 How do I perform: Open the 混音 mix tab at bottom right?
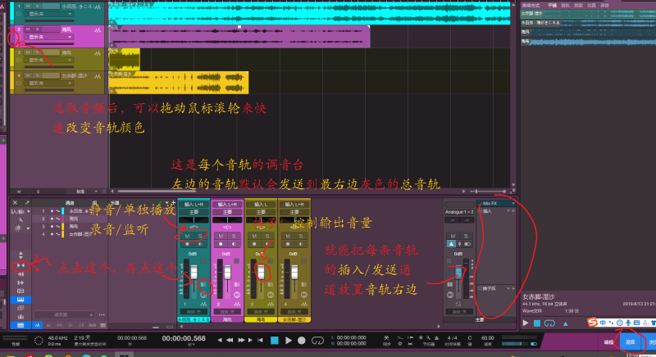pyautogui.click(x=631, y=341)
